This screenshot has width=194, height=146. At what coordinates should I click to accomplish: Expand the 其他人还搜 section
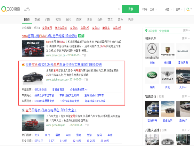tap(186, 130)
